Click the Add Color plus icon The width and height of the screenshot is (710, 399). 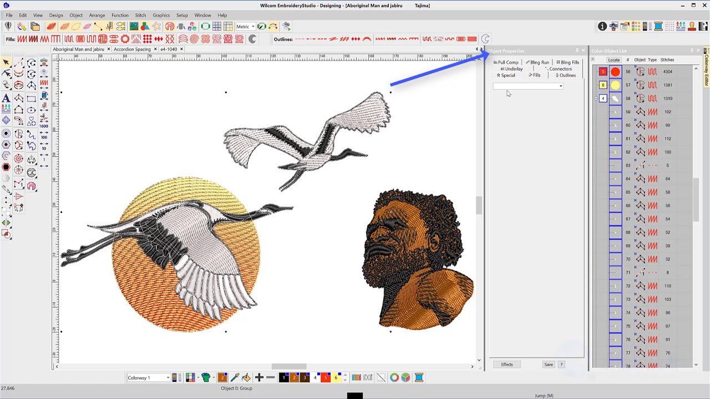pos(259,378)
